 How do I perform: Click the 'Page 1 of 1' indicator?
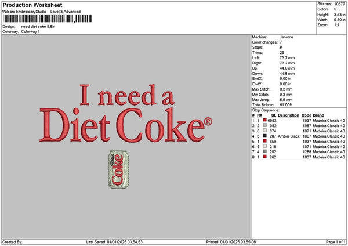[336, 242]
